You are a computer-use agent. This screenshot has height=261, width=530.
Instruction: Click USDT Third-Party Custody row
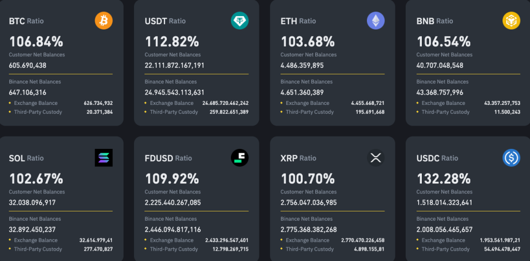[x=197, y=112]
